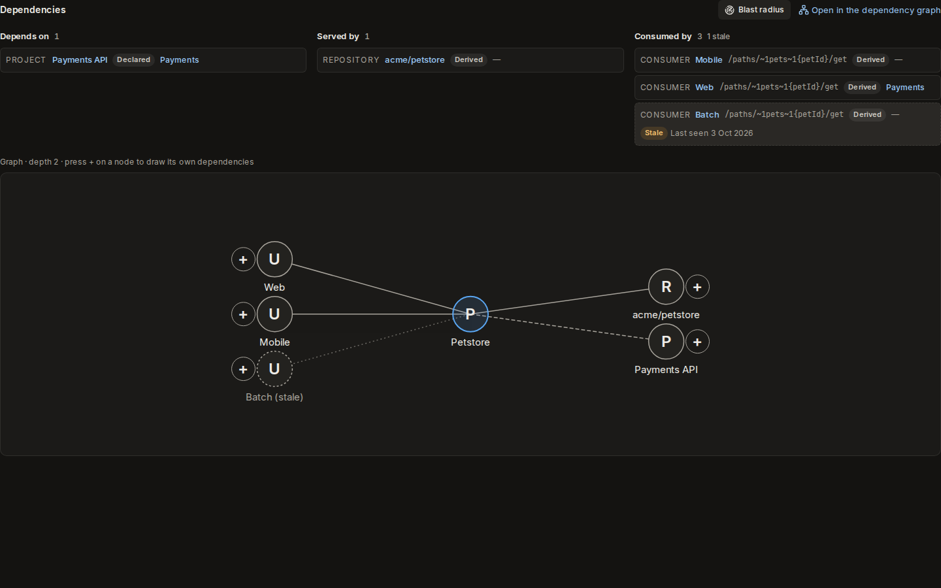Select the central Petstore P node

click(470, 314)
